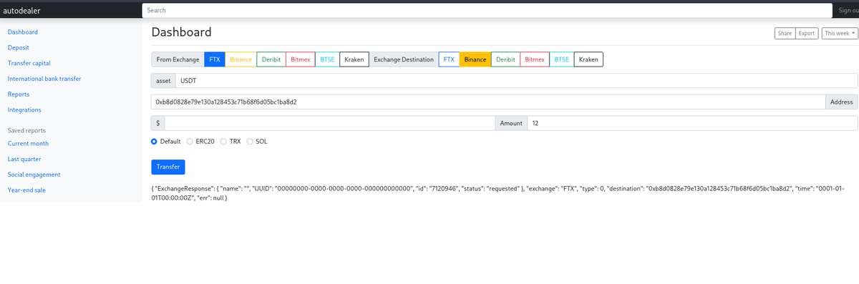Select the ERC20 network radio button
Image resolution: width=859 pixels, height=284 pixels.
[x=190, y=142]
